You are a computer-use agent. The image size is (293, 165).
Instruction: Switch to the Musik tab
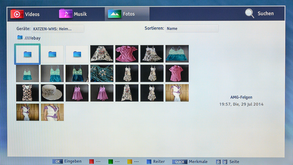click(73, 14)
